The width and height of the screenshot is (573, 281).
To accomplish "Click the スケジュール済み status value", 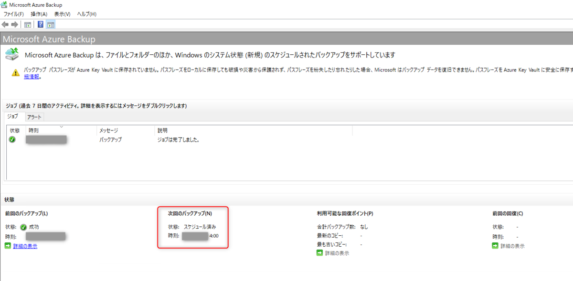I will 200,227.
